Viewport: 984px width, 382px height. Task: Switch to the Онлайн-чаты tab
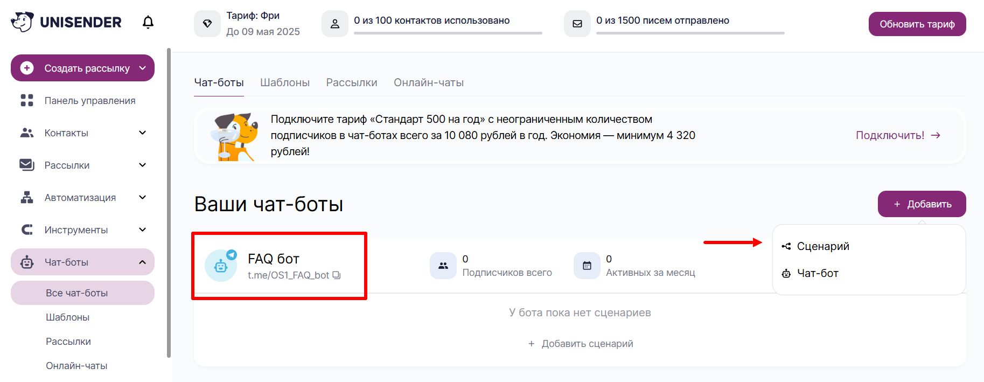[429, 82]
